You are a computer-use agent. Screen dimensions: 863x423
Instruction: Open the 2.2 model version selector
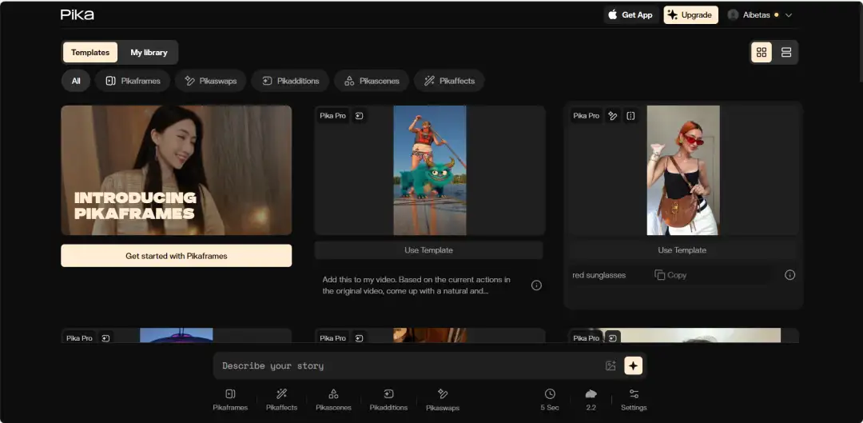pos(591,400)
